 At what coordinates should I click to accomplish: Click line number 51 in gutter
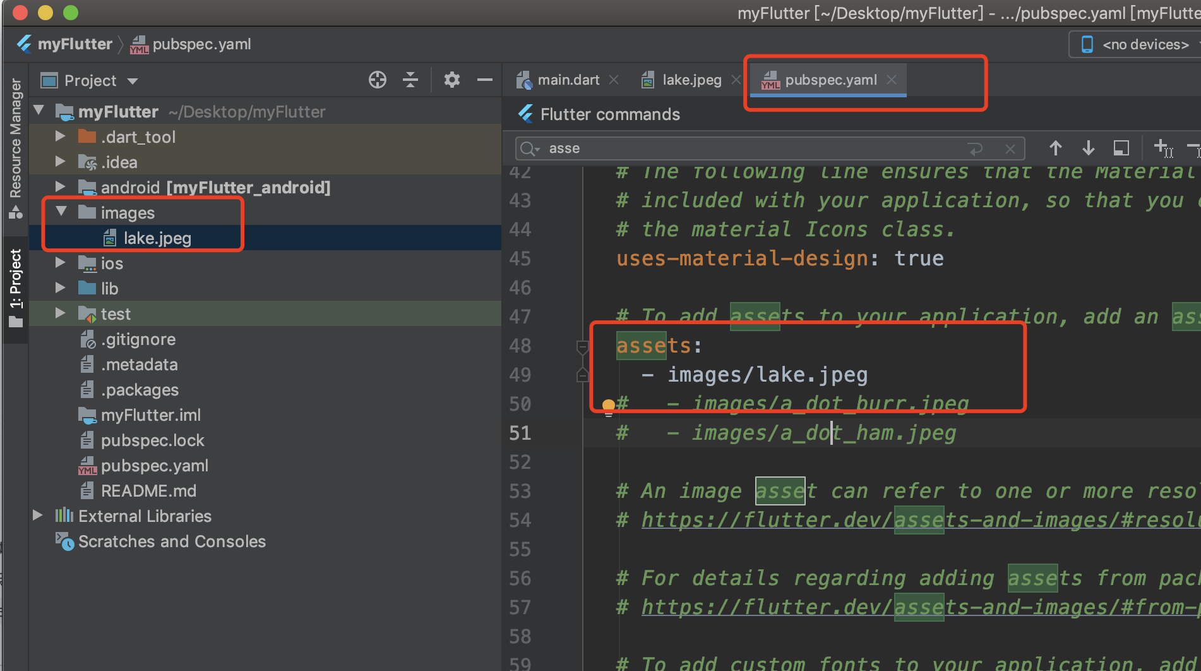[520, 433]
